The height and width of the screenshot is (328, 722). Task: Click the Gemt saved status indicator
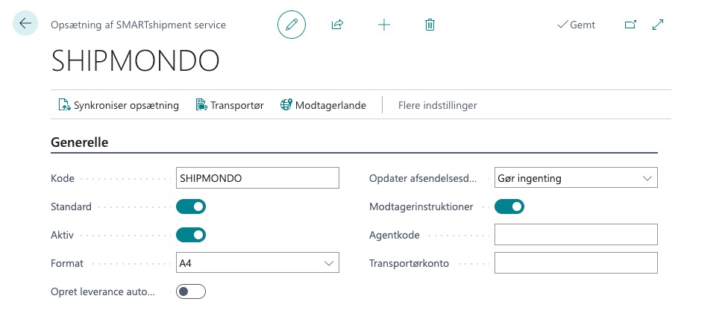coord(576,25)
